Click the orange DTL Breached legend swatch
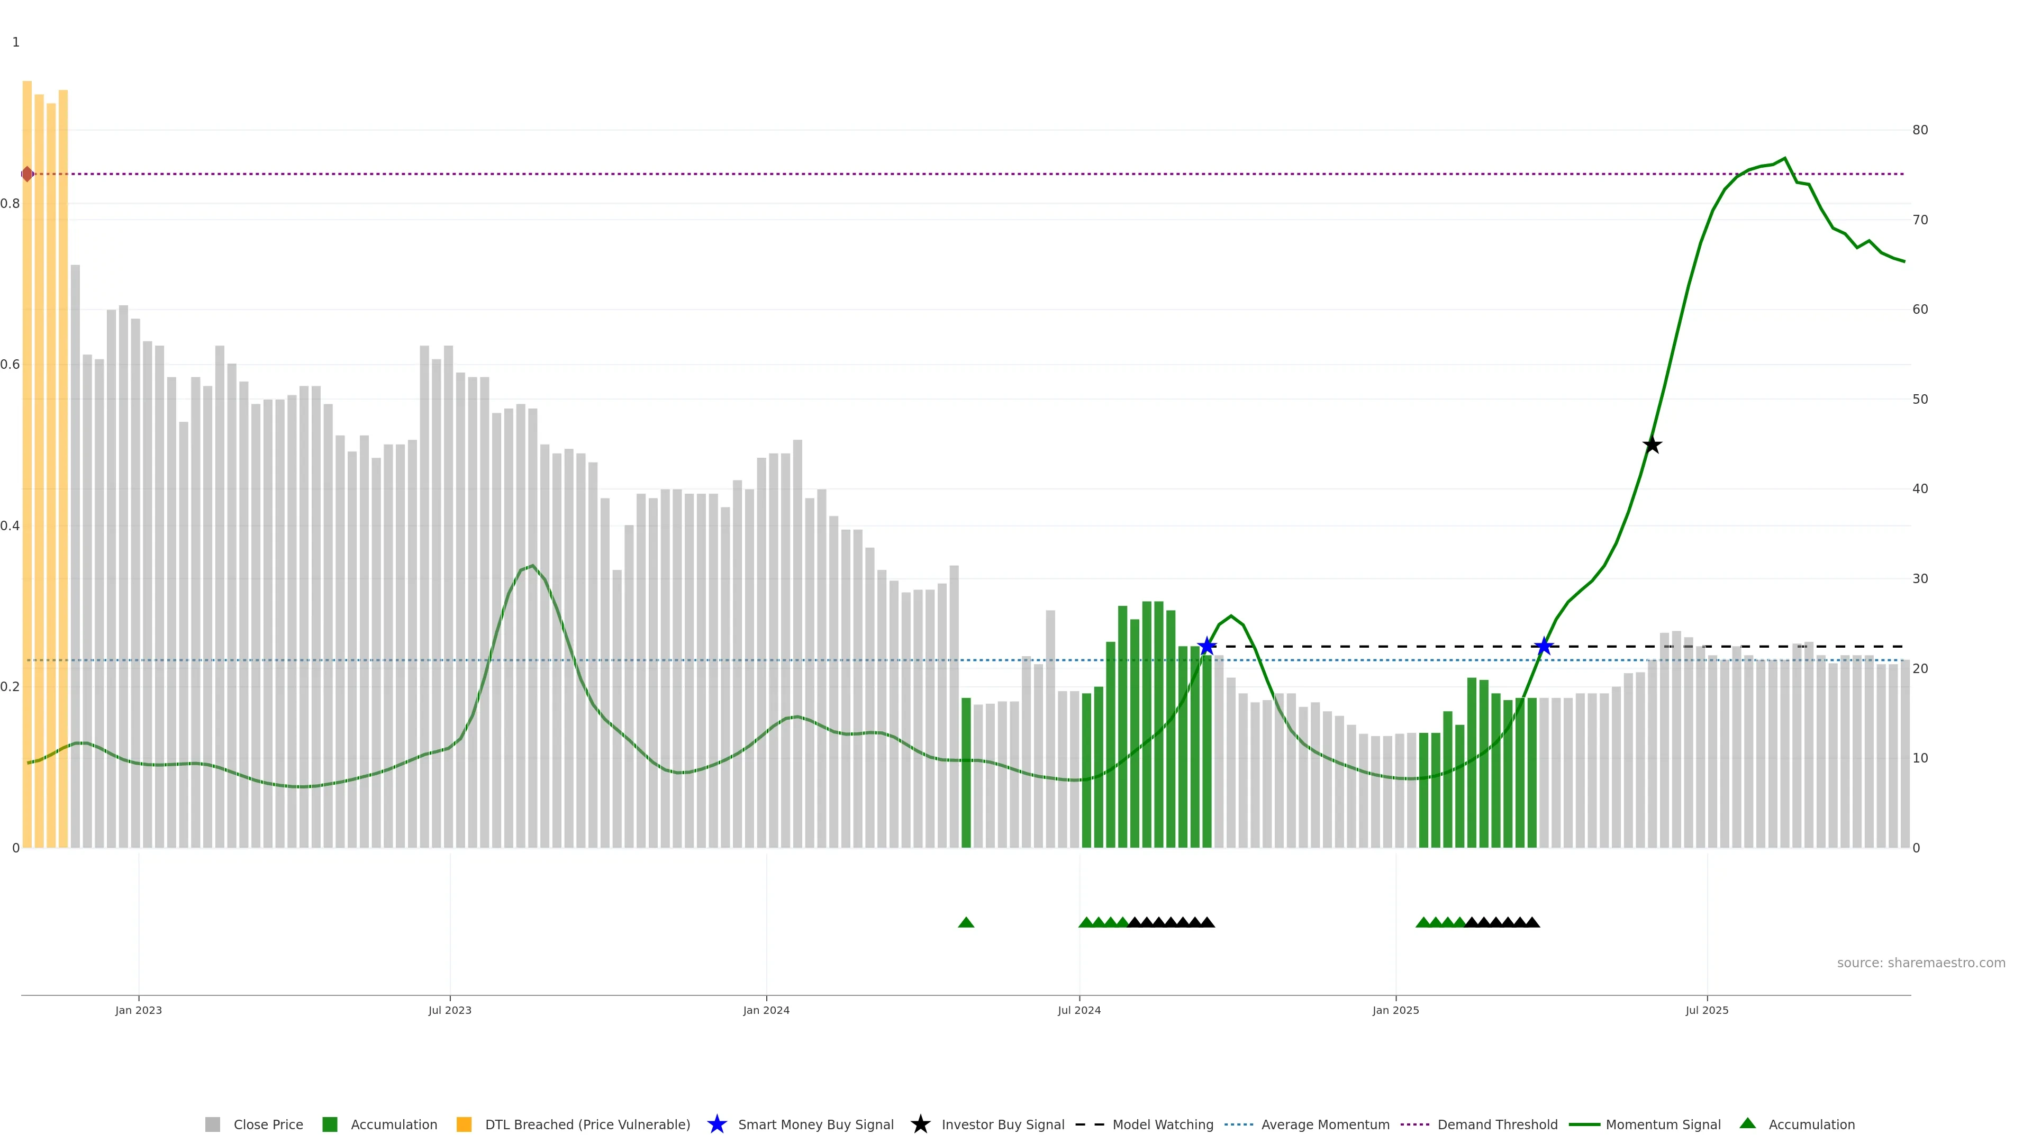 coord(464,1124)
